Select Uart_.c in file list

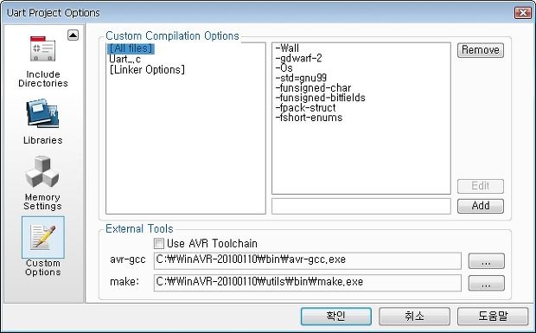coord(124,59)
